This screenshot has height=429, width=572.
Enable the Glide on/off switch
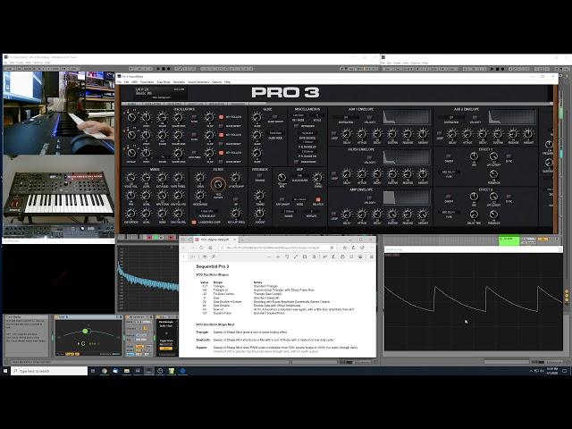[275, 117]
